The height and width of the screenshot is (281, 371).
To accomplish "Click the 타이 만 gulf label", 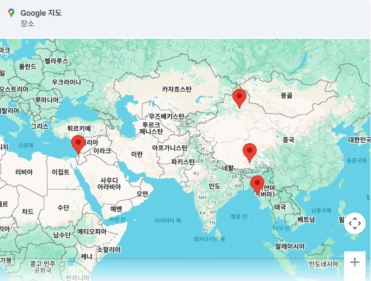I will 281,228.
